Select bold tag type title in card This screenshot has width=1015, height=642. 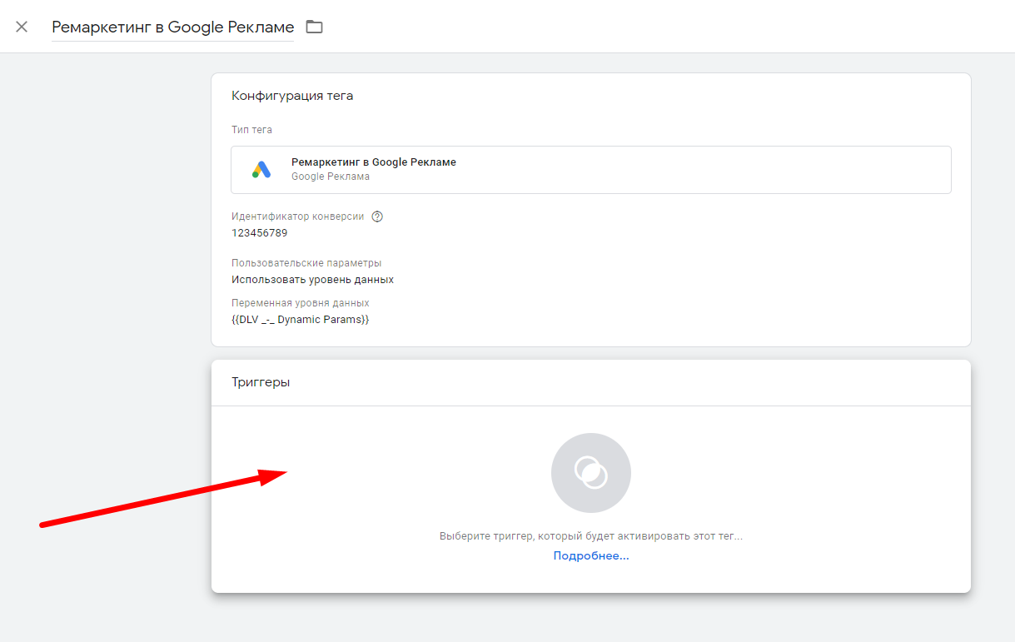tap(373, 162)
